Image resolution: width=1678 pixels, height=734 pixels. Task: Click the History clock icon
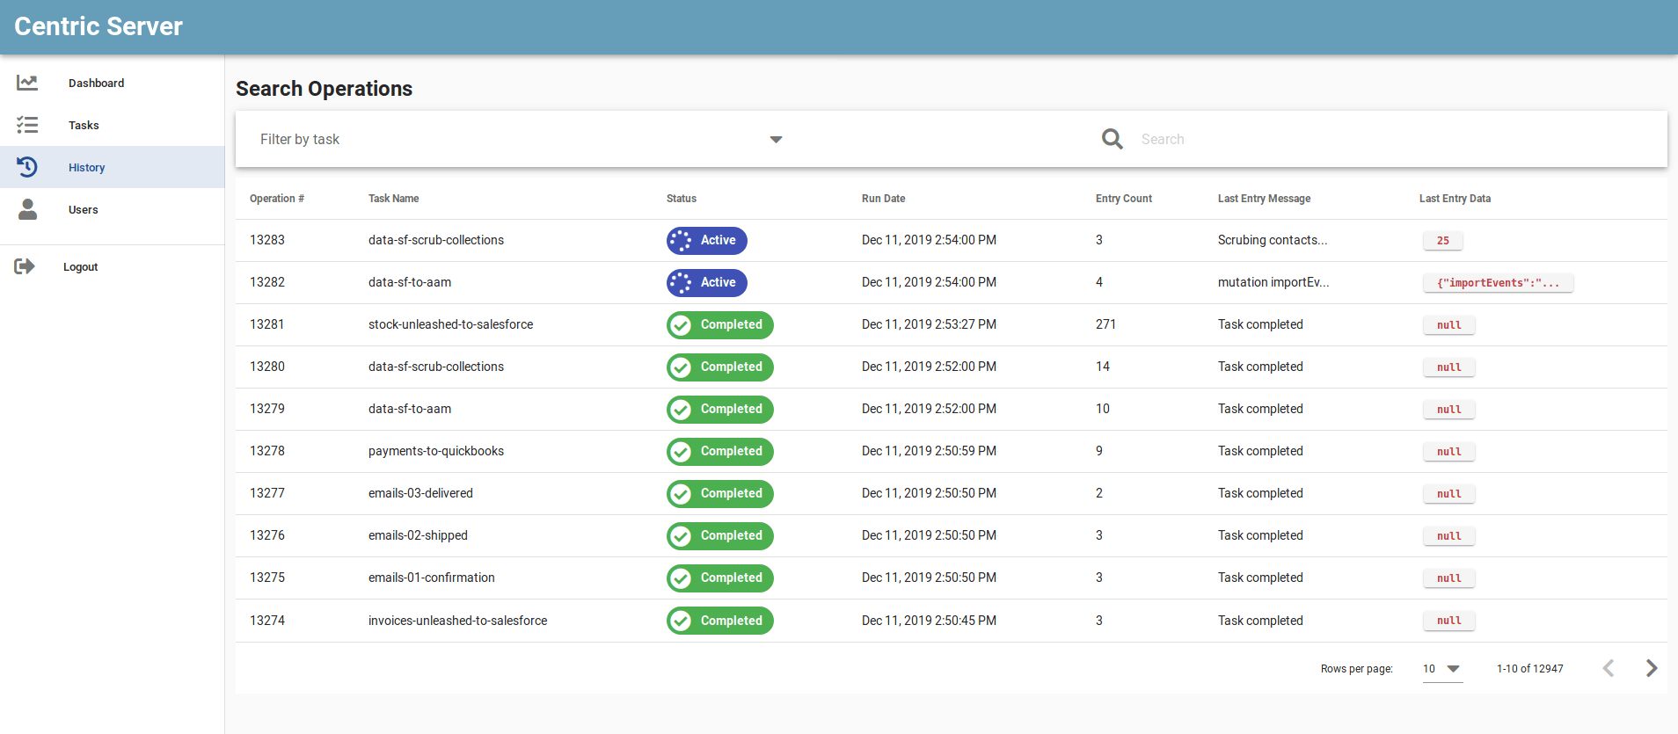click(27, 167)
